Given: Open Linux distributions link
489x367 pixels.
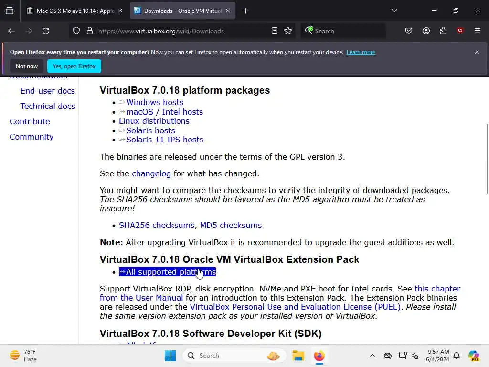Looking at the screenshot, I should coord(154,121).
